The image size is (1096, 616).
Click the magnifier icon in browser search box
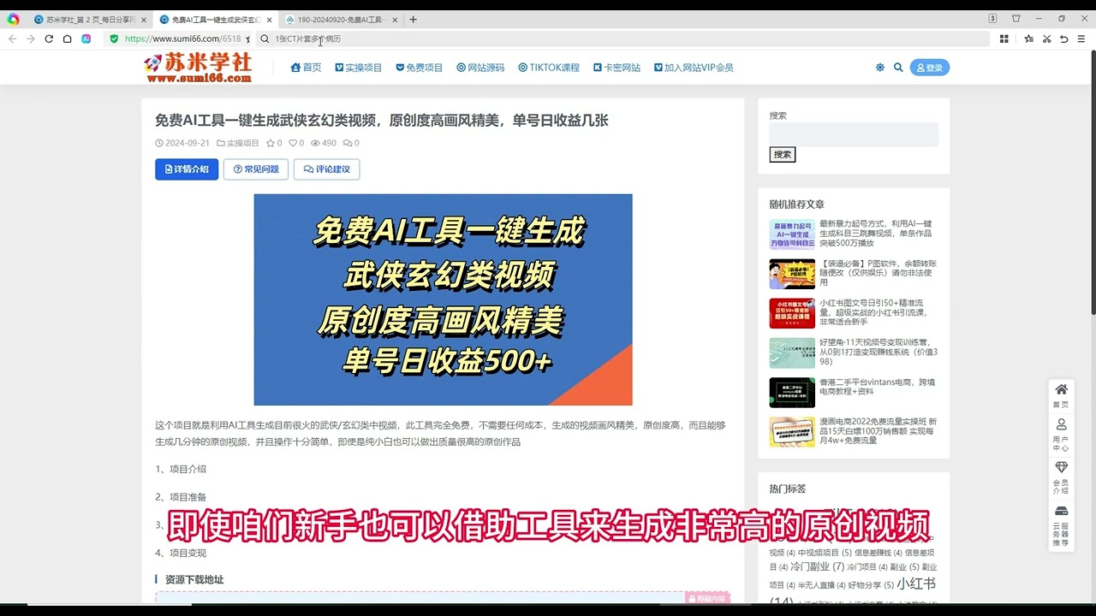coord(265,38)
